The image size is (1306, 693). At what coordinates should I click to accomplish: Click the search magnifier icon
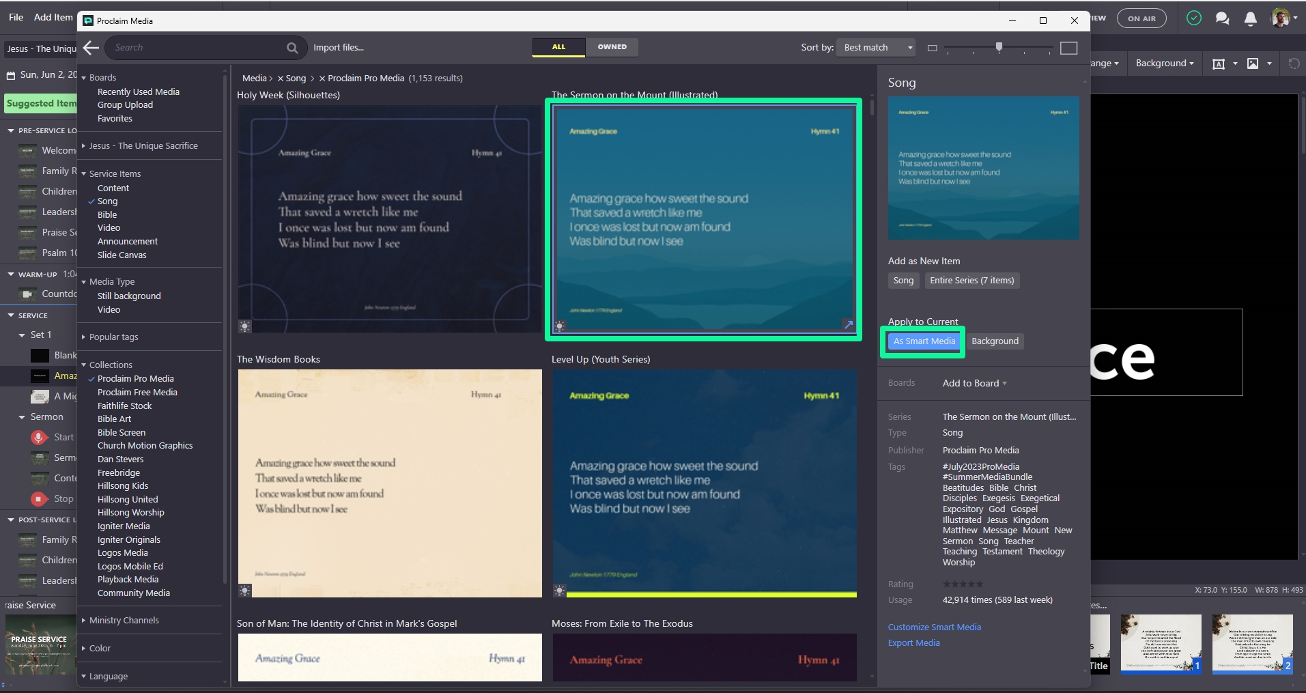click(x=292, y=48)
